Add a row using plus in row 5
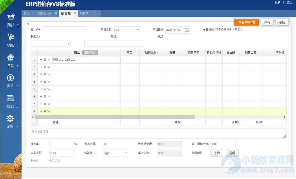Image resolution: width=296 pixels, height=179 pixels. [41, 89]
